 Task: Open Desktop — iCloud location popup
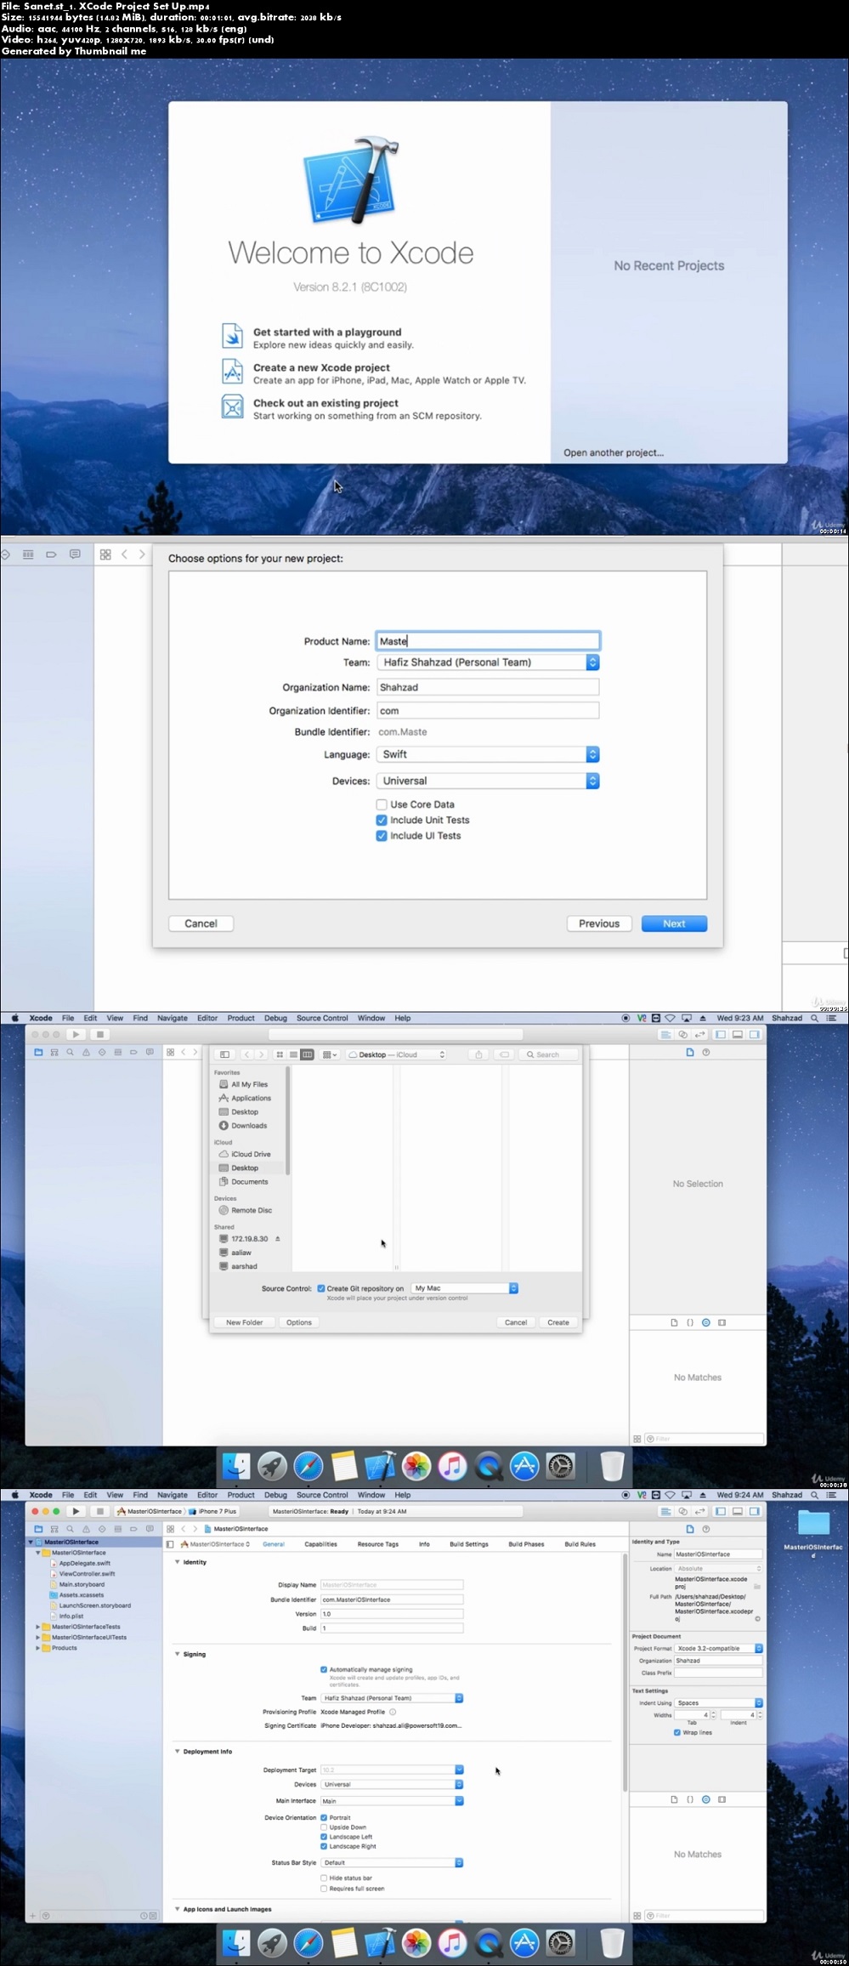pyautogui.click(x=397, y=1054)
